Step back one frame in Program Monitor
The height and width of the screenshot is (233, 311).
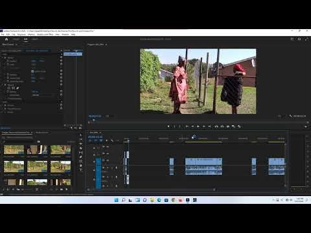192,127
